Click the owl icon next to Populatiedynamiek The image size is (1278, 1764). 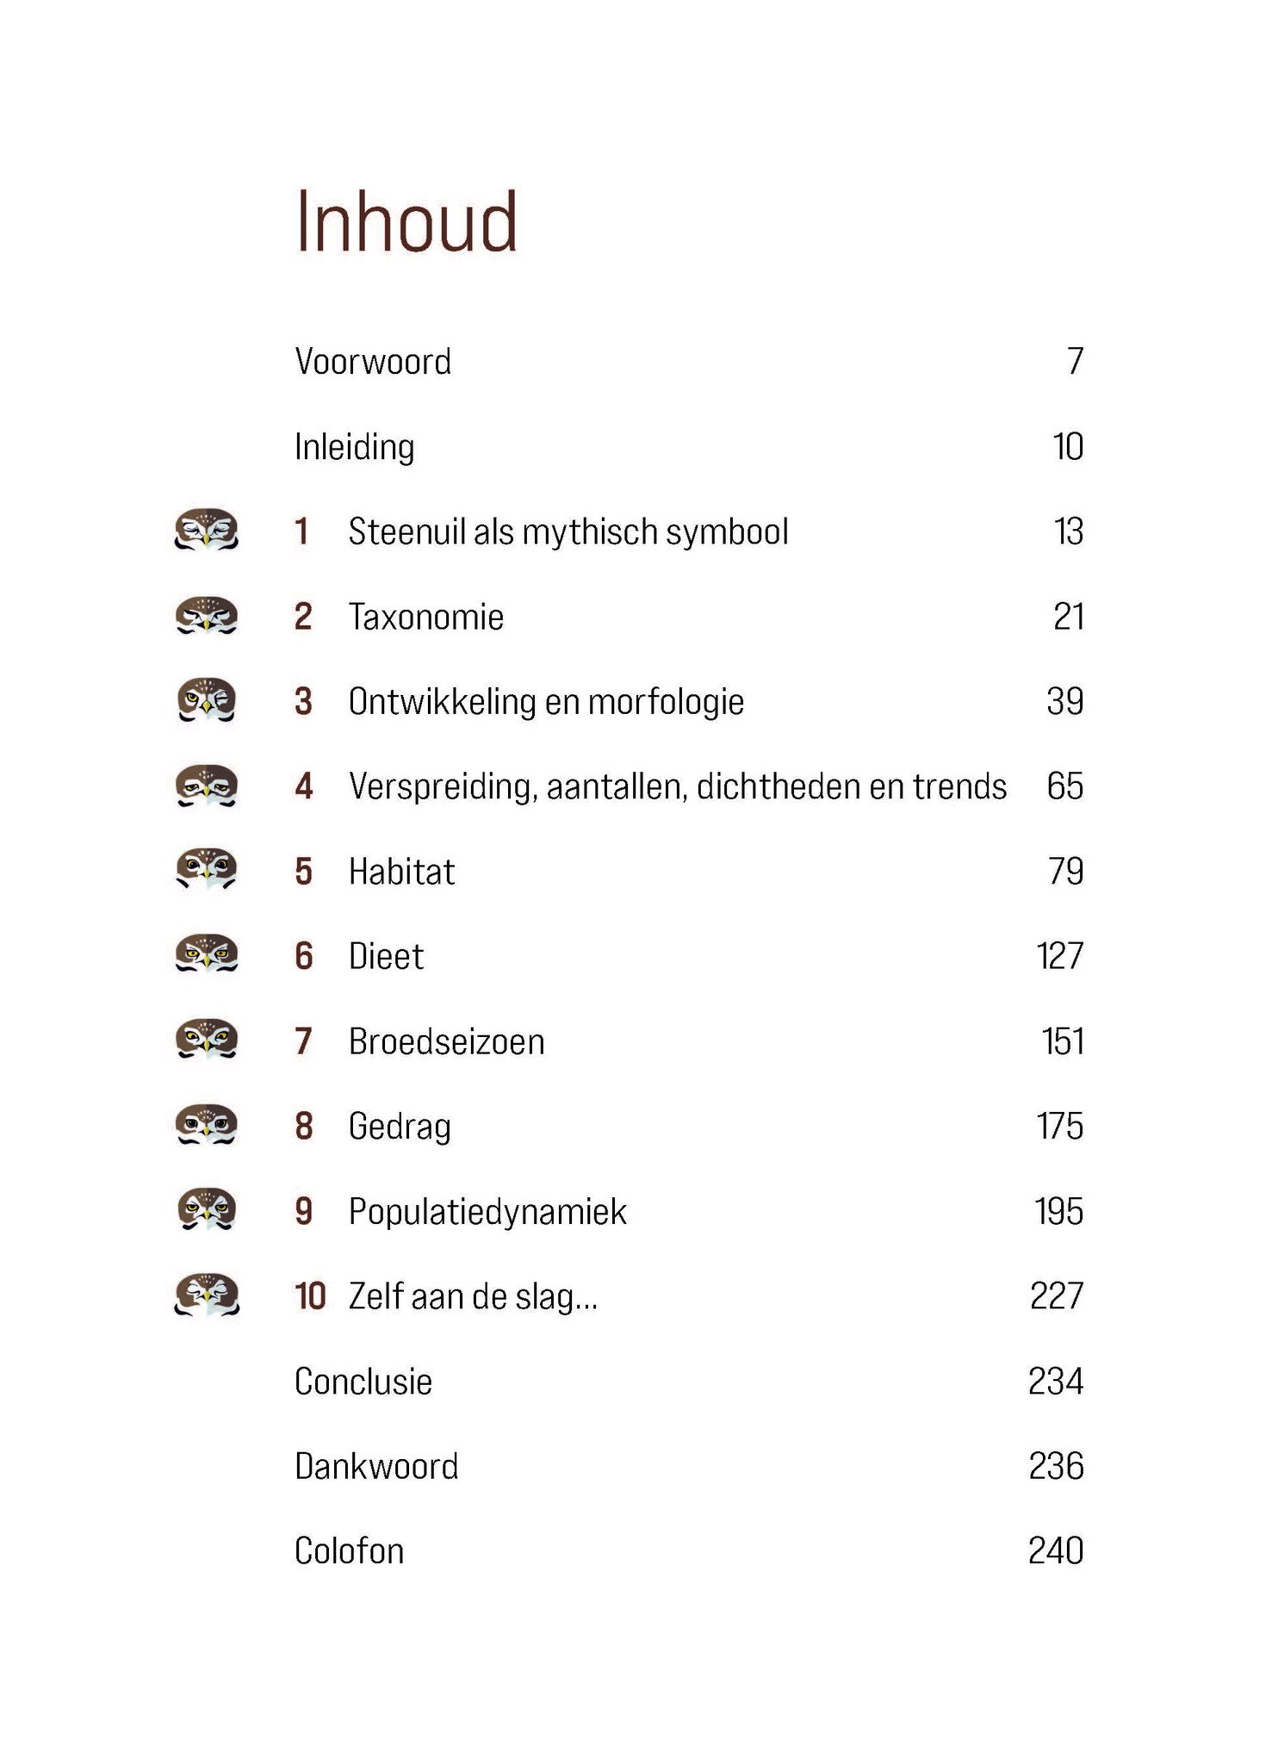pyautogui.click(x=207, y=1209)
